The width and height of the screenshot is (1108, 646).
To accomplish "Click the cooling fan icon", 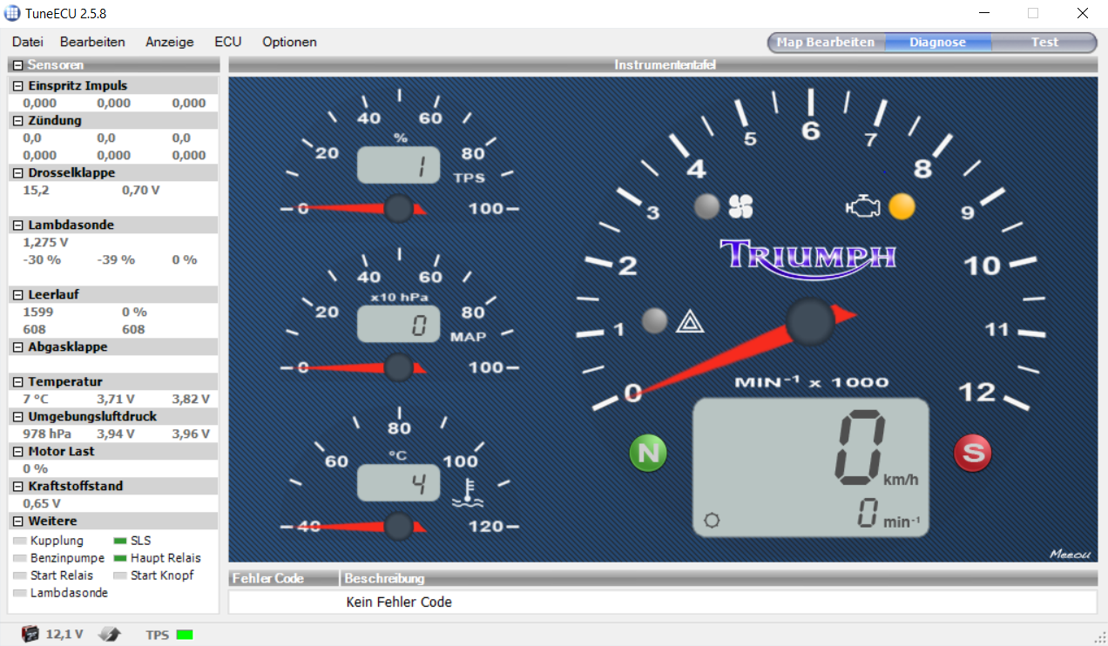I will [740, 206].
